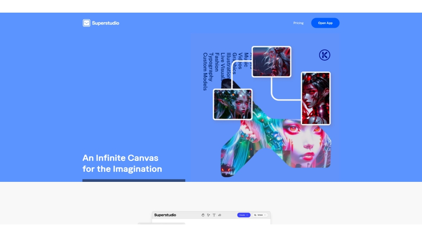Click the Superstudio smiley logo icon
This screenshot has width=422, height=237.
pos(87,23)
